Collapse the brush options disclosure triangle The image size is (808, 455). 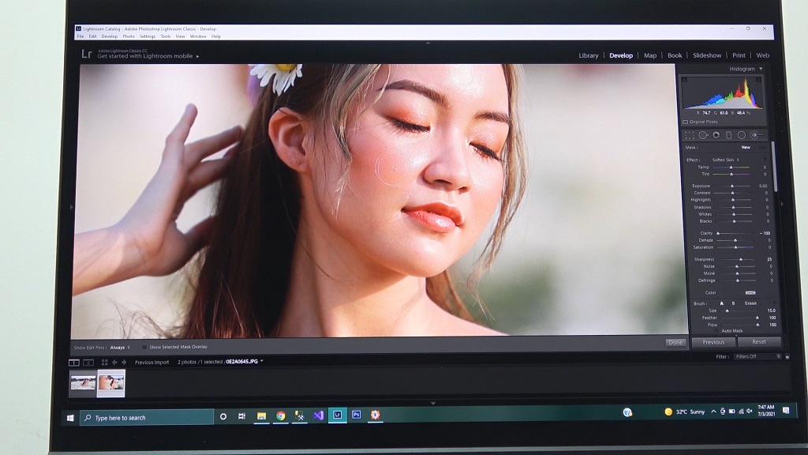[x=773, y=303]
